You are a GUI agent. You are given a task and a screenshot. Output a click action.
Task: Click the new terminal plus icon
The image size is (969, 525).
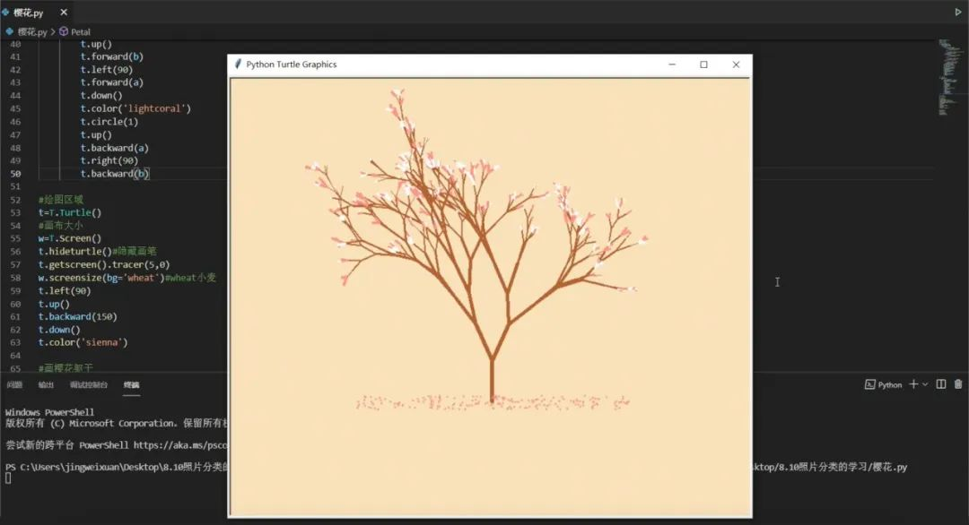(x=913, y=384)
